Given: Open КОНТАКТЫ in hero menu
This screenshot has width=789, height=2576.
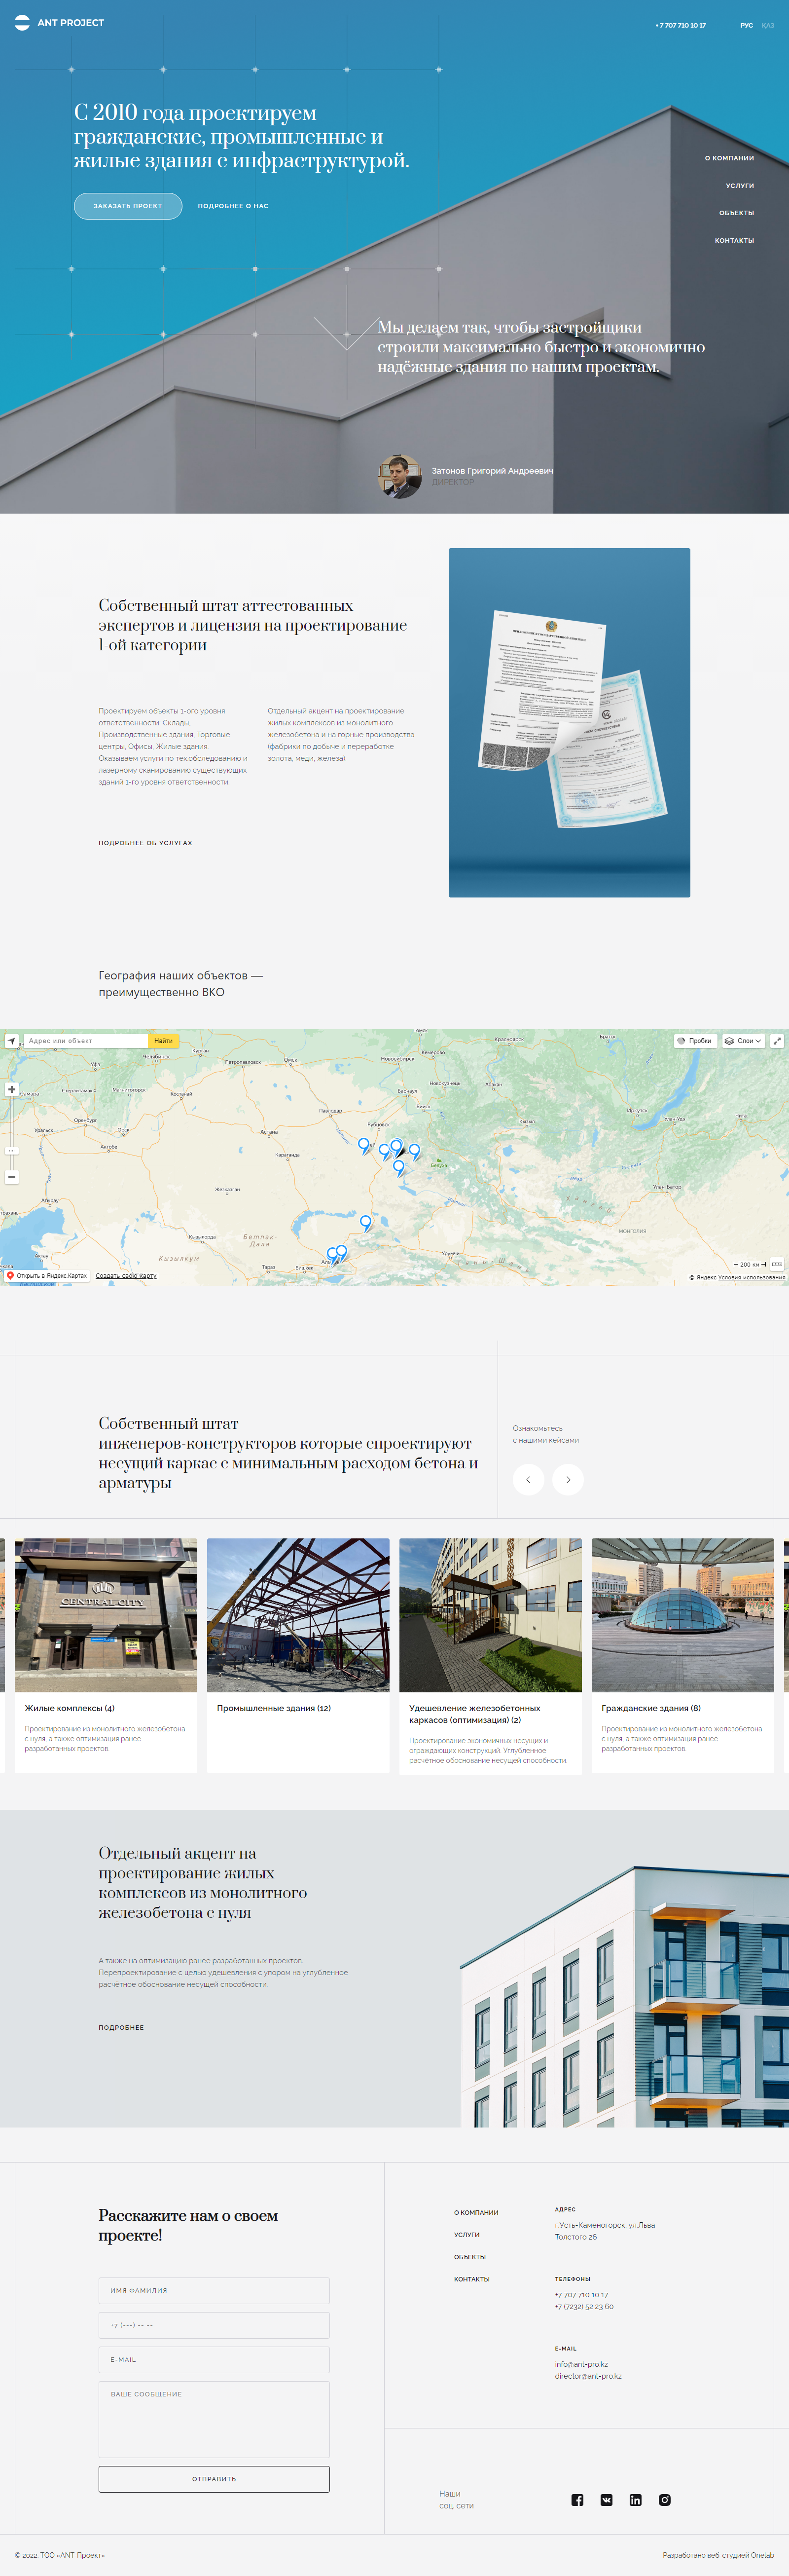Looking at the screenshot, I should click(x=734, y=241).
